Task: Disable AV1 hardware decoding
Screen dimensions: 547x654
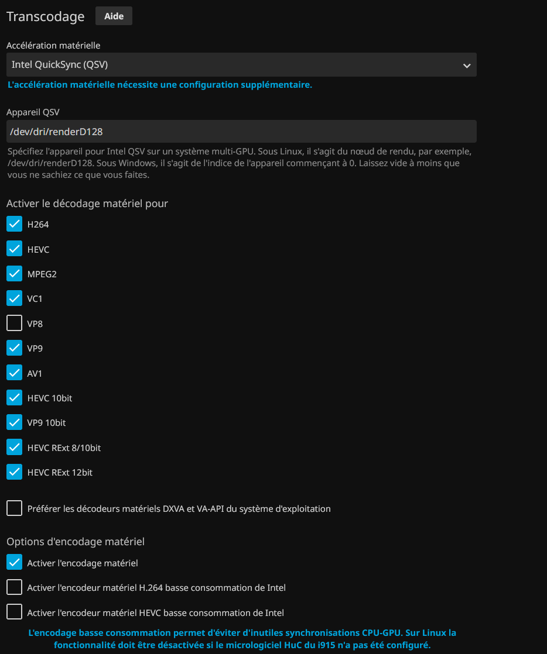Action: pyautogui.click(x=15, y=373)
